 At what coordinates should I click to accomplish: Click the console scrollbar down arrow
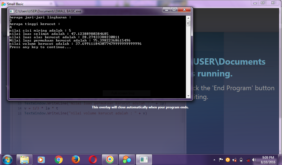pyautogui.click(x=188, y=96)
